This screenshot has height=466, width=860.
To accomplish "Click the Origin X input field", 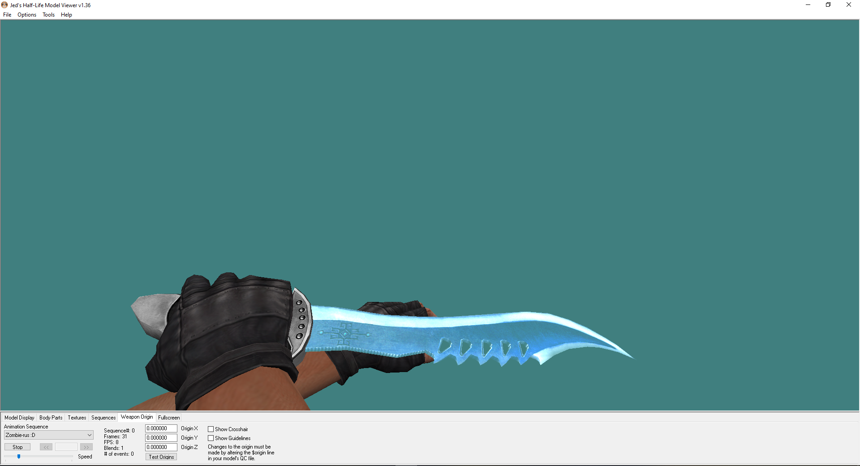I will (x=161, y=428).
